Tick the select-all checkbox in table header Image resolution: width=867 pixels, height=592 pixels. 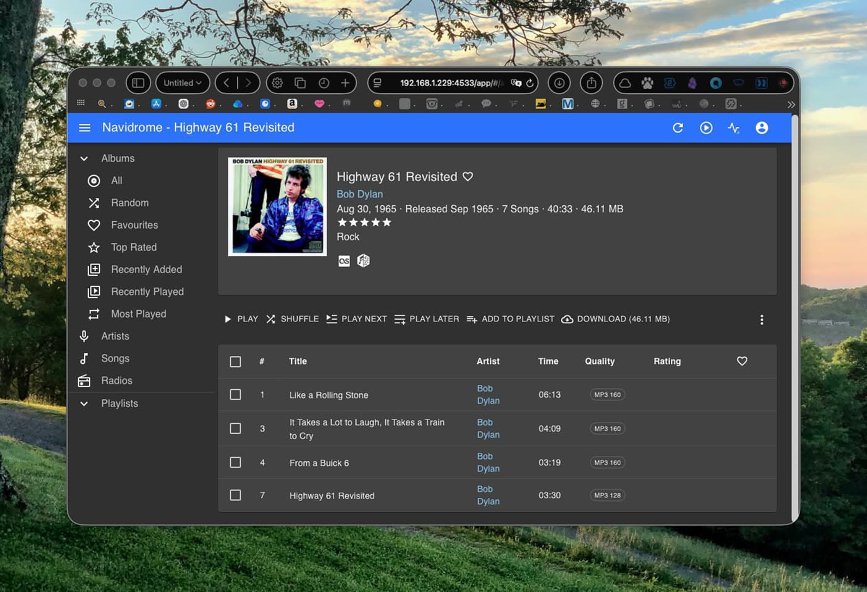(x=235, y=362)
